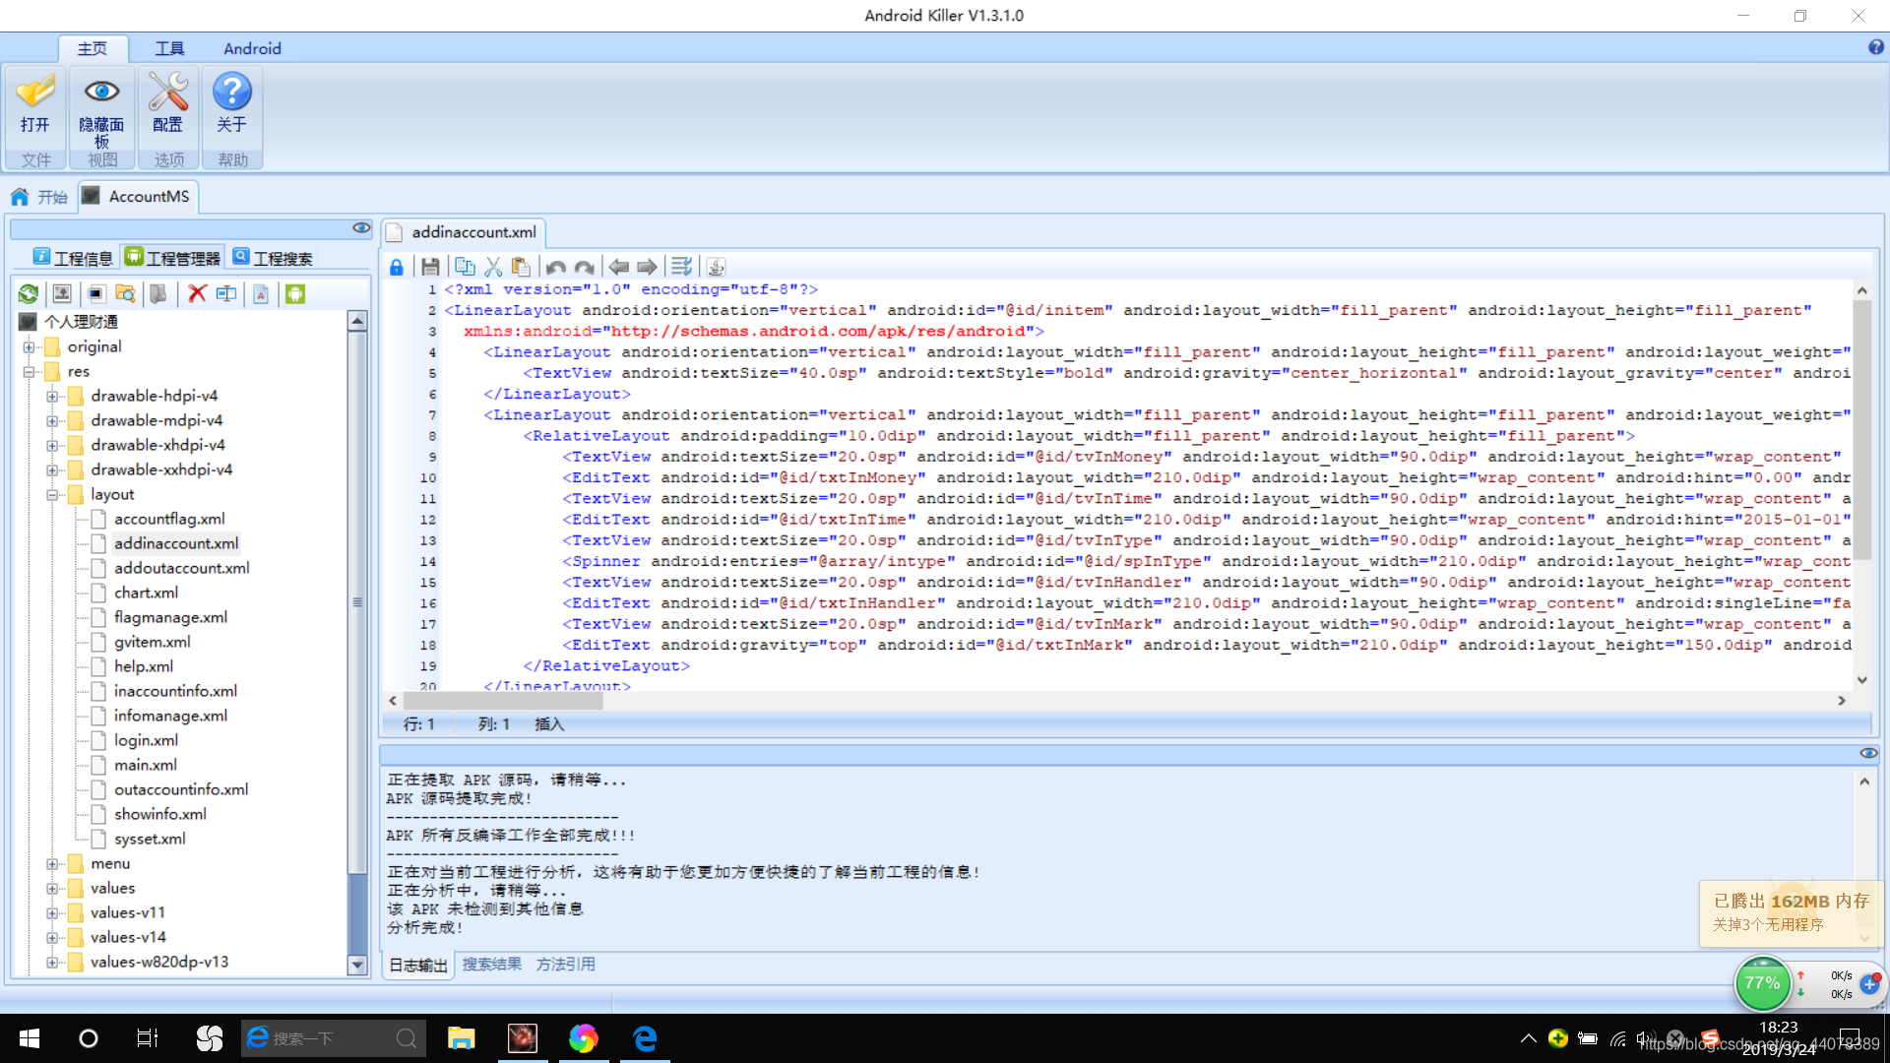The width and height of the screenshot is (1890, 1063).
Task: Click the navigate back arrow icon
Action: click(x=618, y=267)
